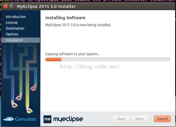
Task: Select the License step in sidebar
Action: [12, 23]
